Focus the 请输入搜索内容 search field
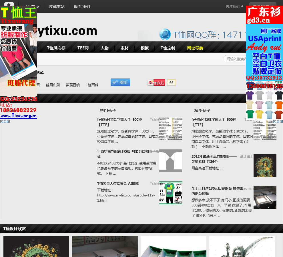The width and height of the screenshot is (283, 257). click(235, 59)
